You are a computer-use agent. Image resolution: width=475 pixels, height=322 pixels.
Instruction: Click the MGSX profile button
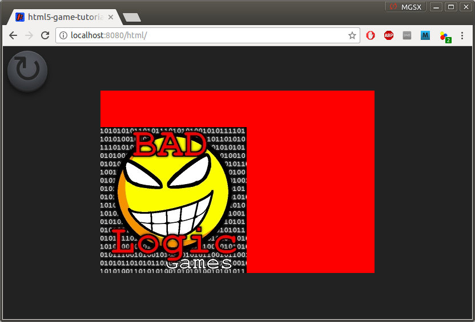pyautogui.click(x=405, y=7)
